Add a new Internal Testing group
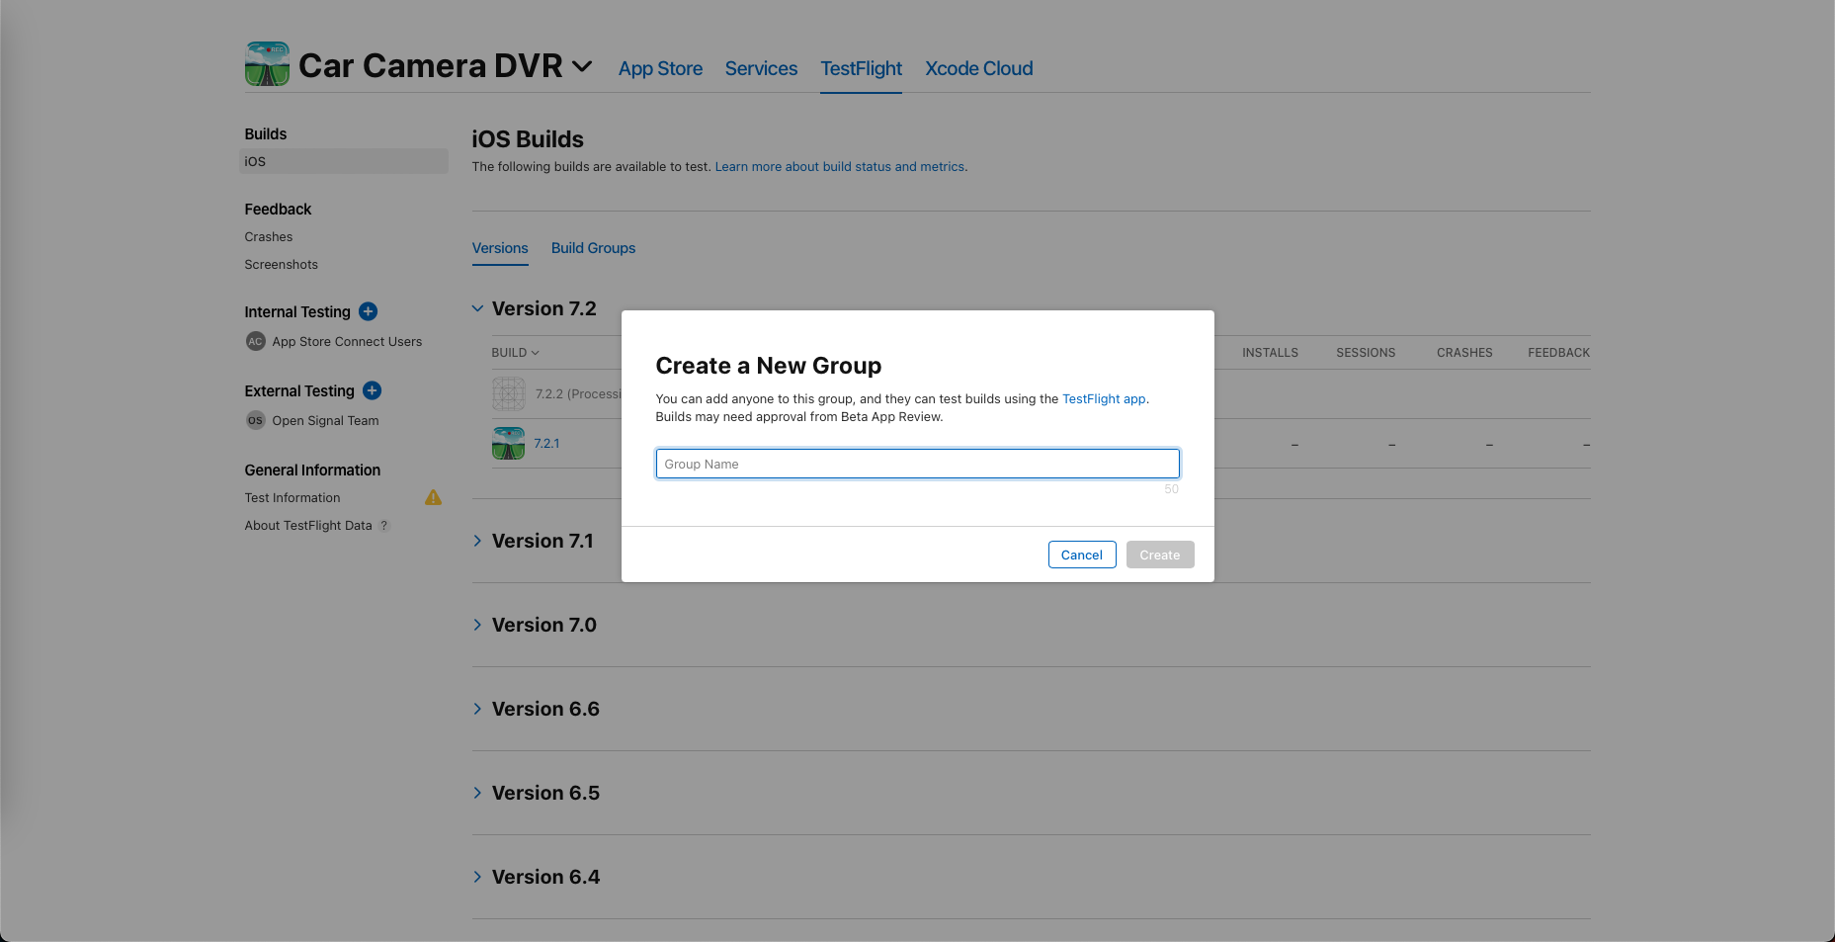Image resolution: width=1835 pixels, height=942 pixels. [368, 311]
